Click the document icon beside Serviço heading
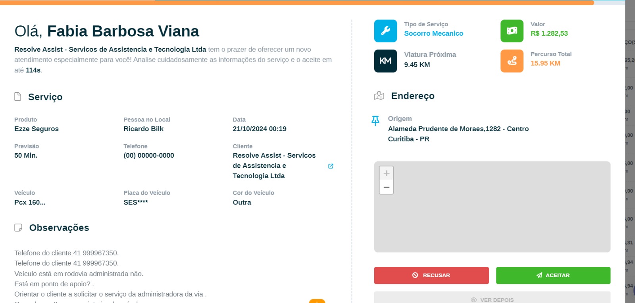 tap(18, 97)
